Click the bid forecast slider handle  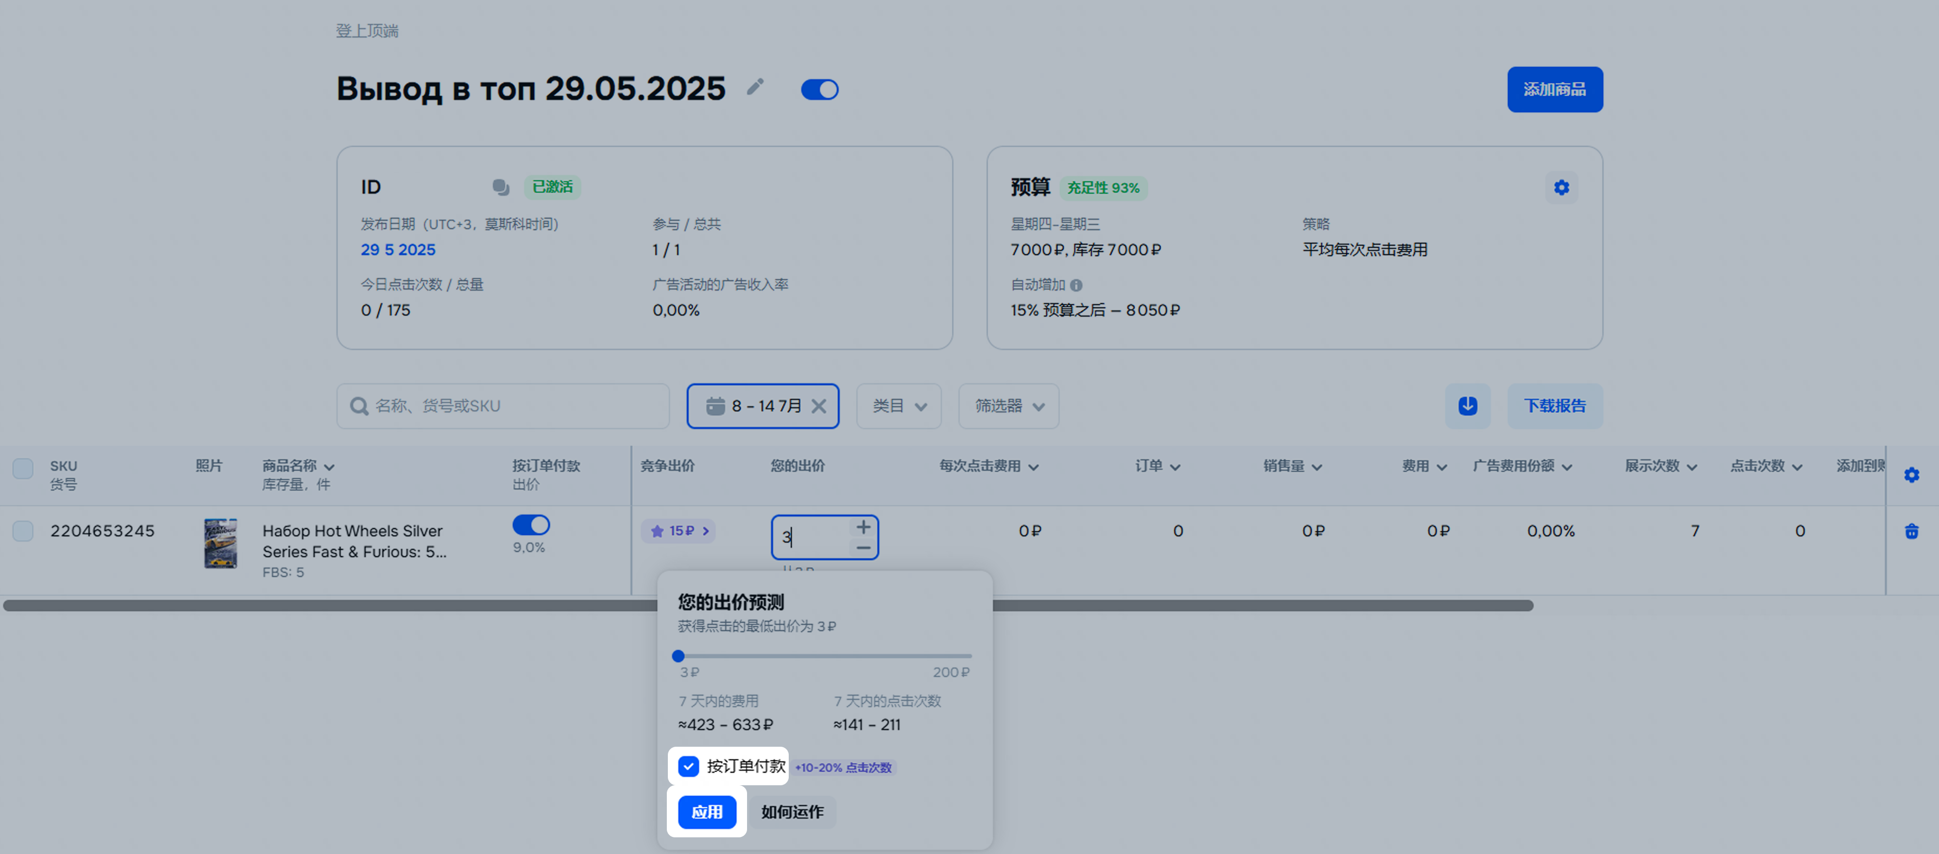pos(678,656)
